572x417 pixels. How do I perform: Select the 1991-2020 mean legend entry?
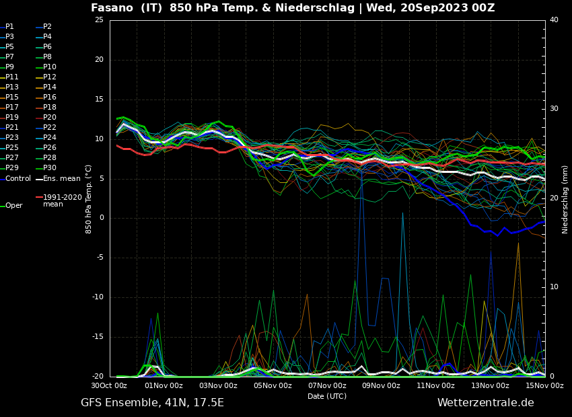(62, 200)
